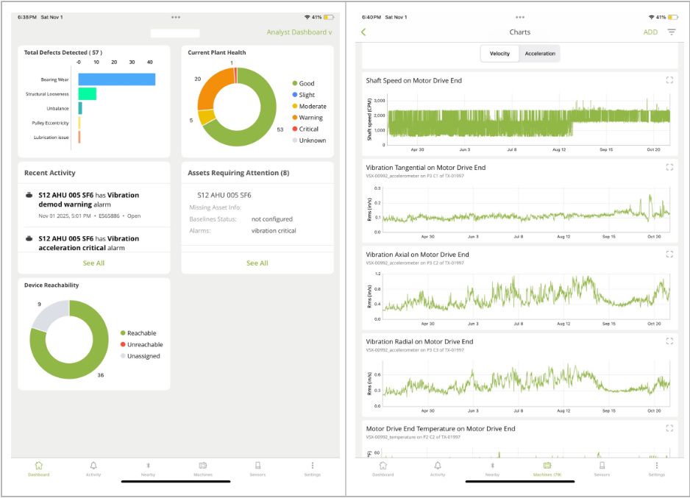Screen dimensions: 690x498
Task: Open Vibration Radial chart in fullscreen
Action: (669, 341)
